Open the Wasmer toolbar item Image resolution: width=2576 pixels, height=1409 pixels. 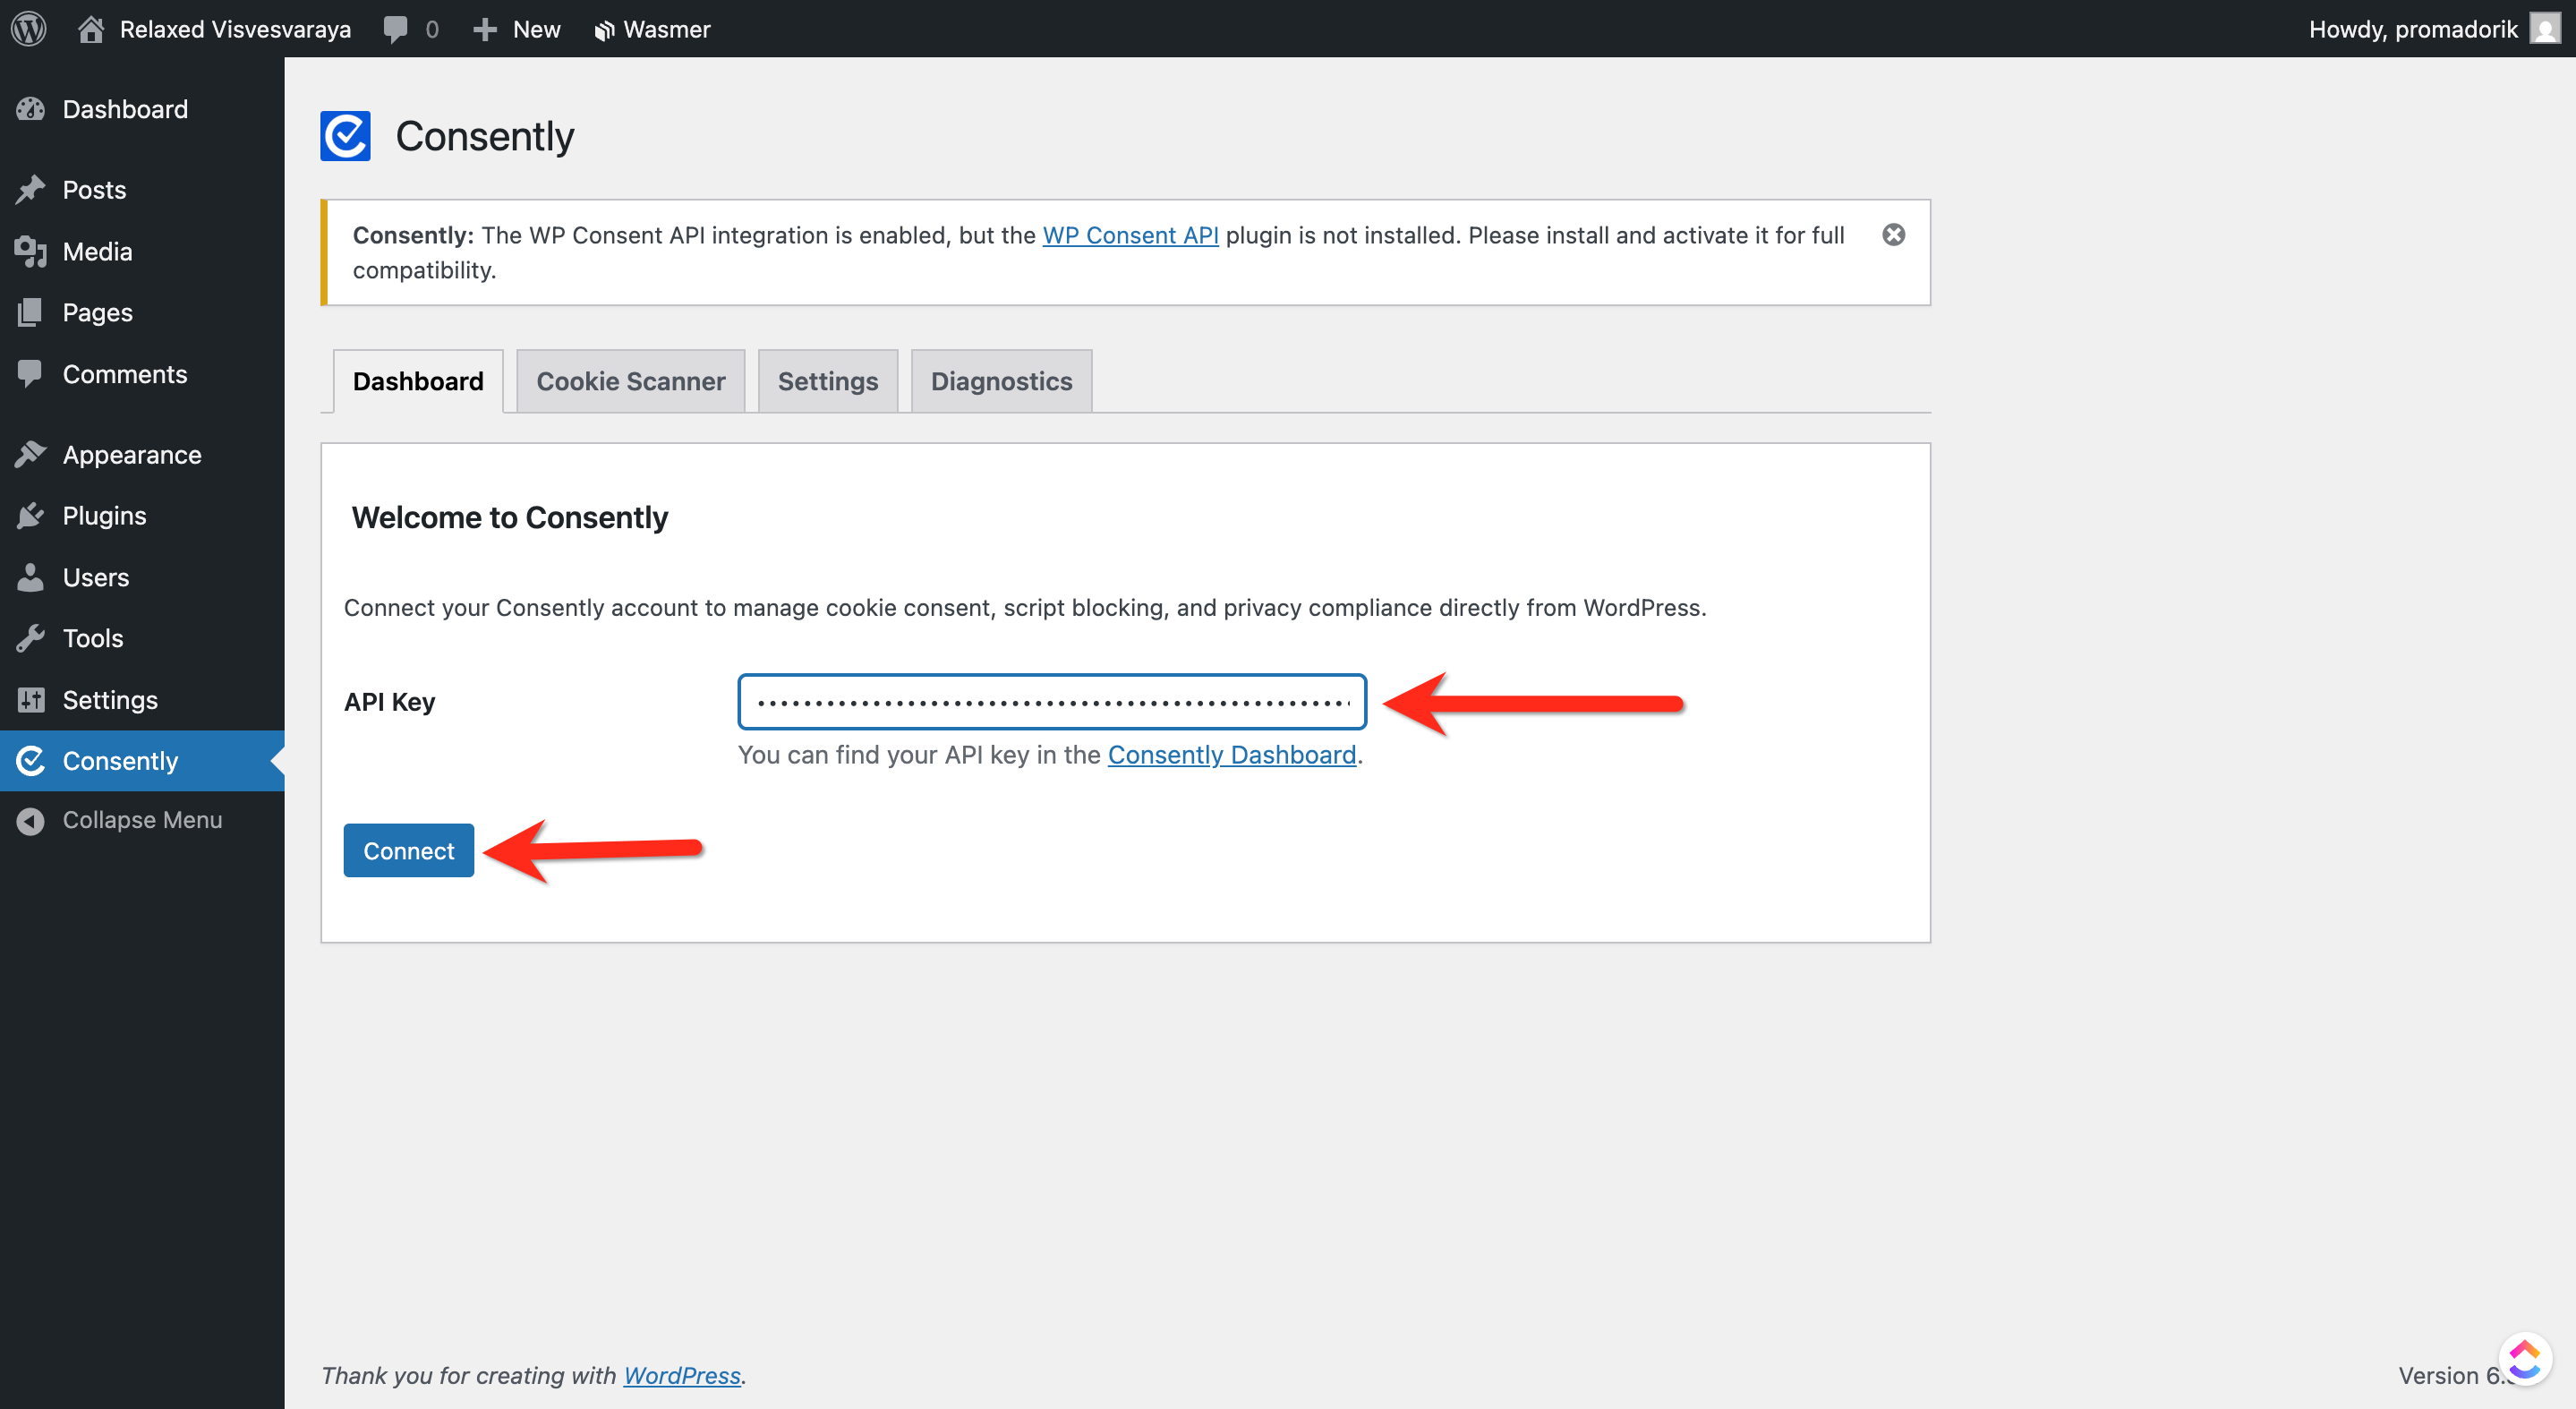[652, 28]
